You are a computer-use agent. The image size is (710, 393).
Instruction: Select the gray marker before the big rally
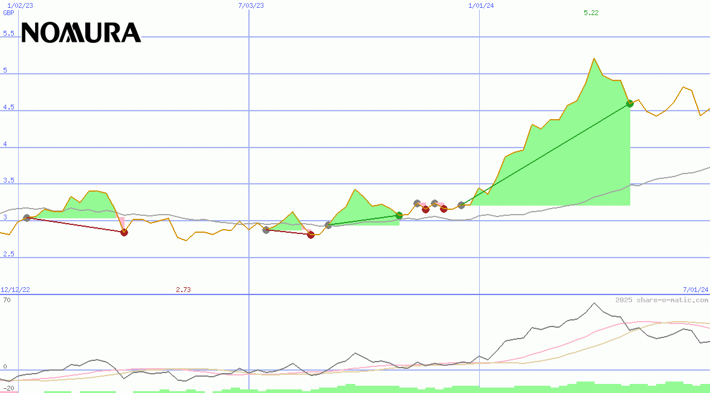(x=461, y=205)
